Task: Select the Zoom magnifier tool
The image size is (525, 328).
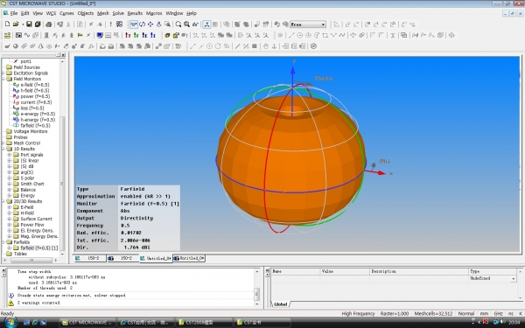Action: coord(178,24)
